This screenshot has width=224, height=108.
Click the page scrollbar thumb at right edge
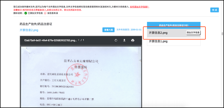222,34
